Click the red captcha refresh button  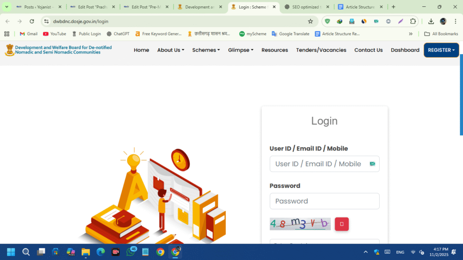[341, 224]
